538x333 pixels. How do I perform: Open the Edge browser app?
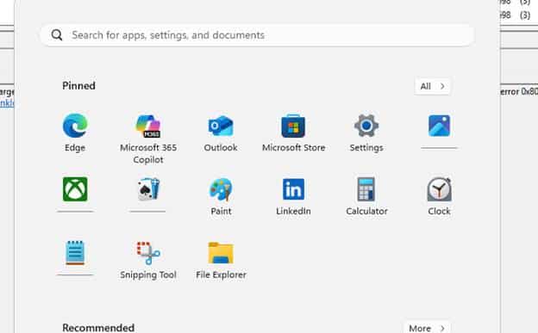(75, 133)
